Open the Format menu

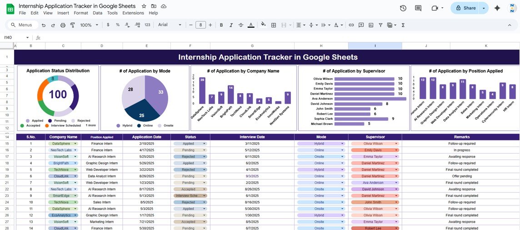tap(81, 13)
